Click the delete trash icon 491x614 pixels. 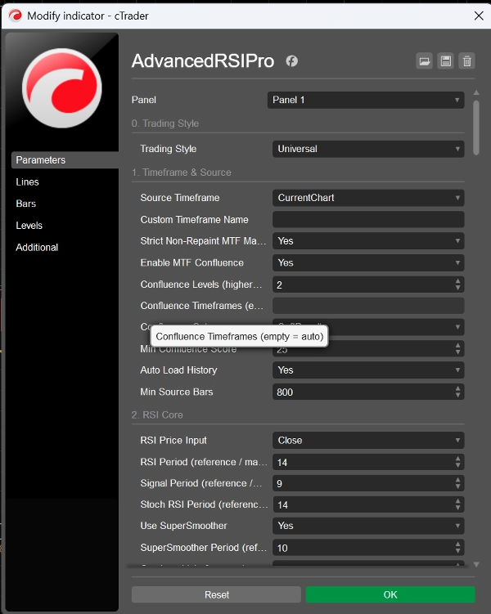(466, 61)
